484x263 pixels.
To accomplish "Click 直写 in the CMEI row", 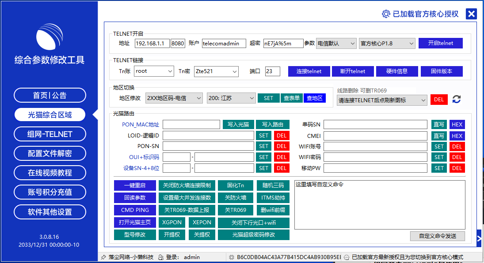I will (x=439, y=136).
